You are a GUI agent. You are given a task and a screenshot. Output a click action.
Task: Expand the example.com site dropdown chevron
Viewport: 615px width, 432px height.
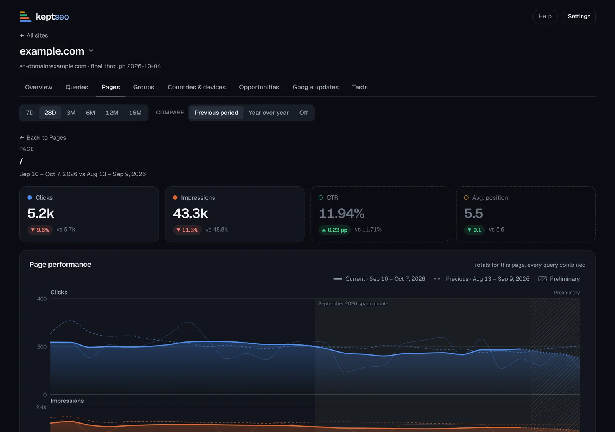[x=91, y=51]
